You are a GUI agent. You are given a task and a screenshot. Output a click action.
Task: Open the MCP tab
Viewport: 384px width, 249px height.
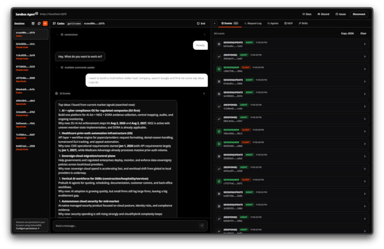(x=288, y=23)
